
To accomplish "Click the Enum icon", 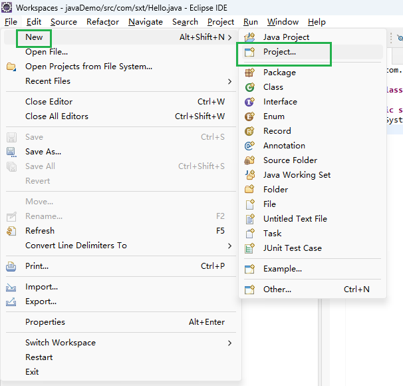I will [x=249, y=116].
